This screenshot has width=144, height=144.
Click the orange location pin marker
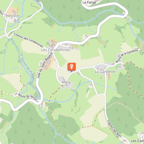click(72, 67)
